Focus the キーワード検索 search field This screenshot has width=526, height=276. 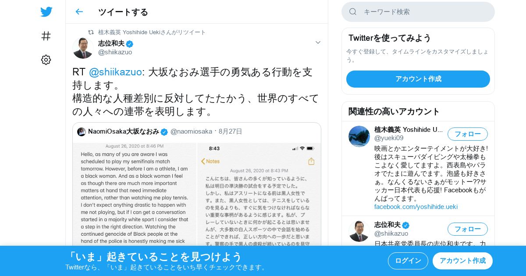[x=418, y=12]
